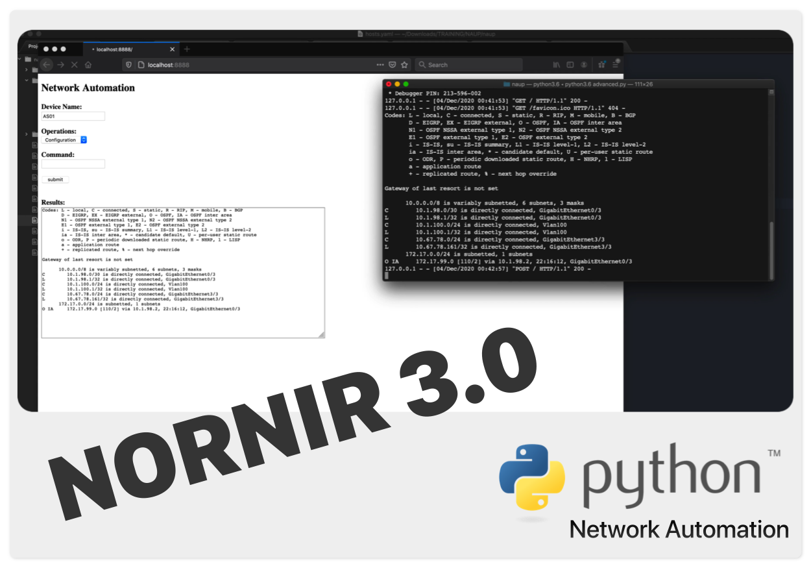Grab the Results textarea resize handle
This screenshot has width=811, height=568.
[321, 334]
